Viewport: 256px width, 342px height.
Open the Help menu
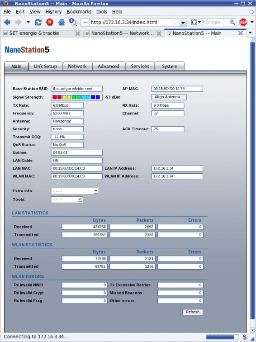coord(117,12)
